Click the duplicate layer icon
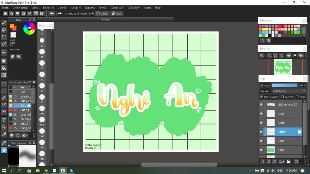The image size is (310, 174). click(x=296, y=162)
